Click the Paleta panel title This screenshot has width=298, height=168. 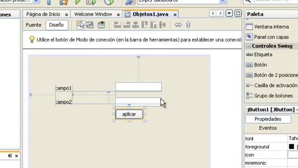[x=255, y=14]
